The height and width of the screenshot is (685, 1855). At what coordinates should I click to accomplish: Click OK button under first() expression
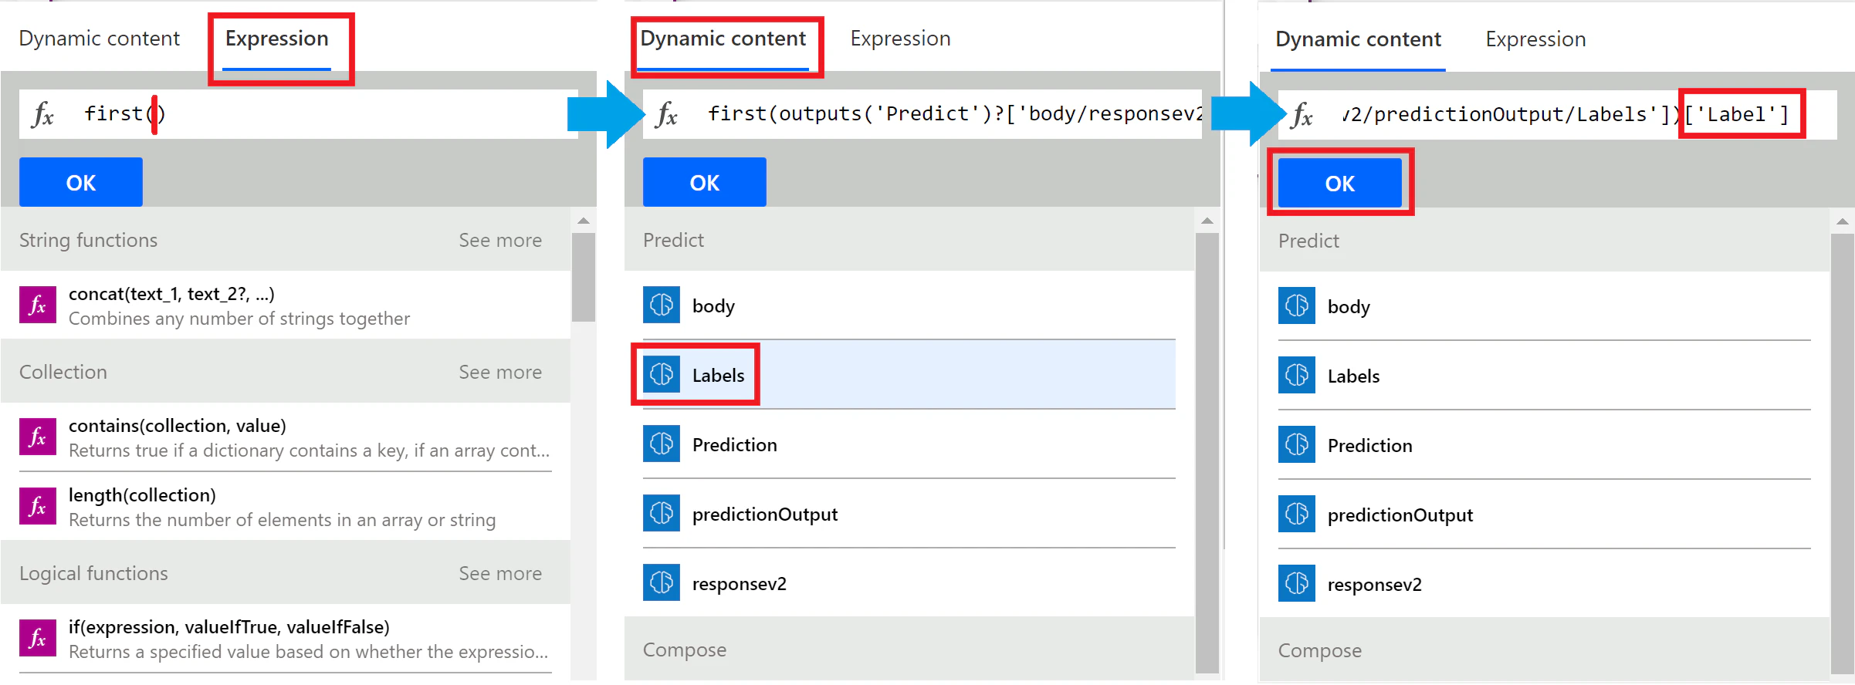click(x=81, y=182)
